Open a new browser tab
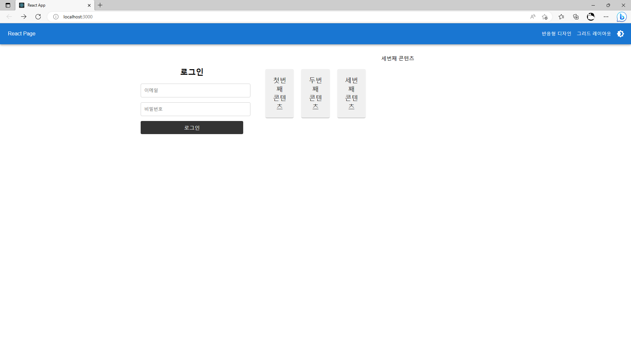Viewport: 631px width, 341px height. coord(100,5)
